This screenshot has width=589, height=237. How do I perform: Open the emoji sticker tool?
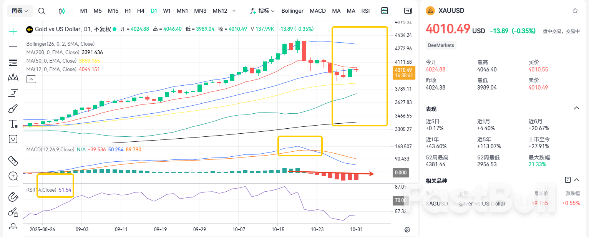point(13,139)
